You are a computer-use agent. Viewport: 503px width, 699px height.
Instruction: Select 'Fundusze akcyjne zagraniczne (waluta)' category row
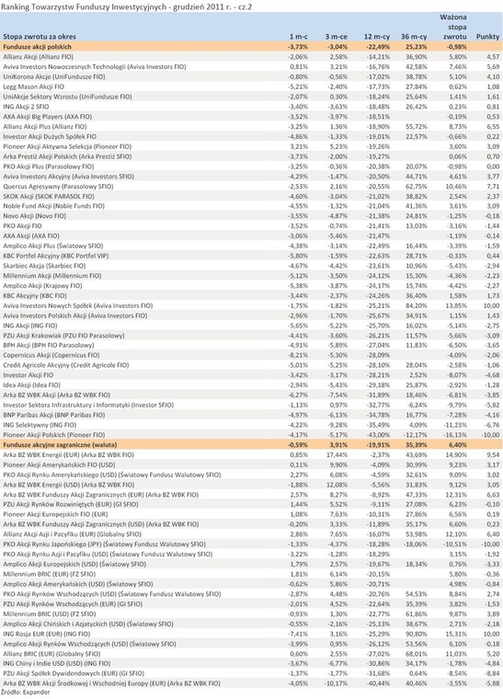click(251, 445)
